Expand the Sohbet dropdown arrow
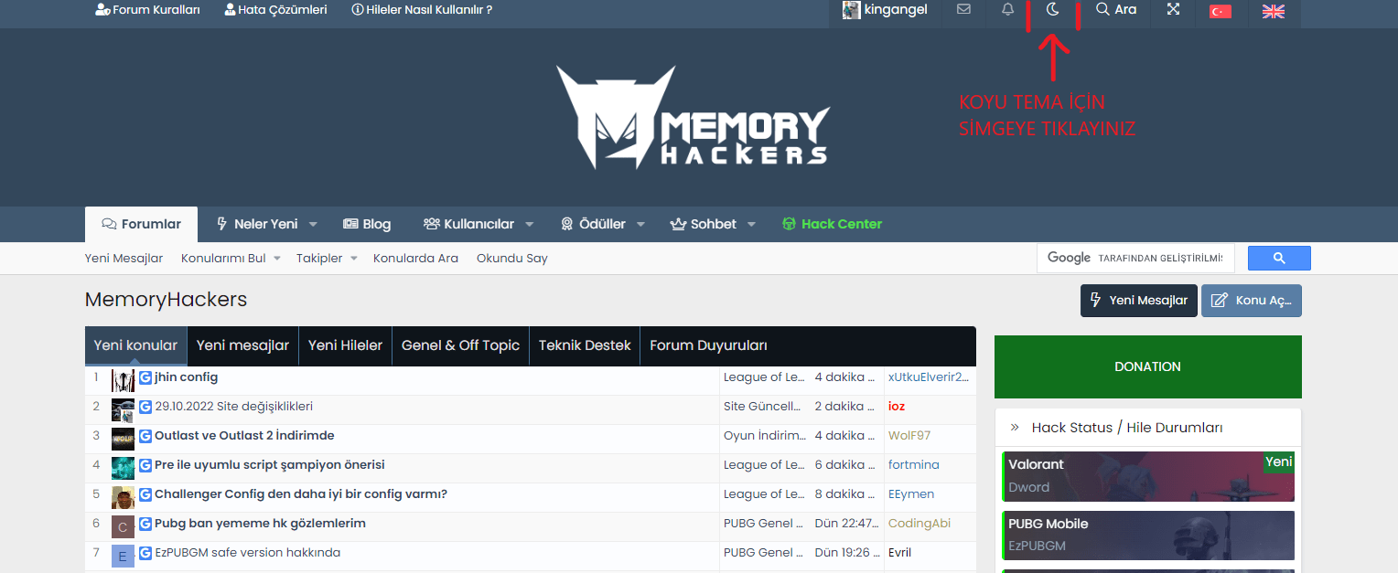This screenshot has width=1398, height=573. [x=751, y=224]
